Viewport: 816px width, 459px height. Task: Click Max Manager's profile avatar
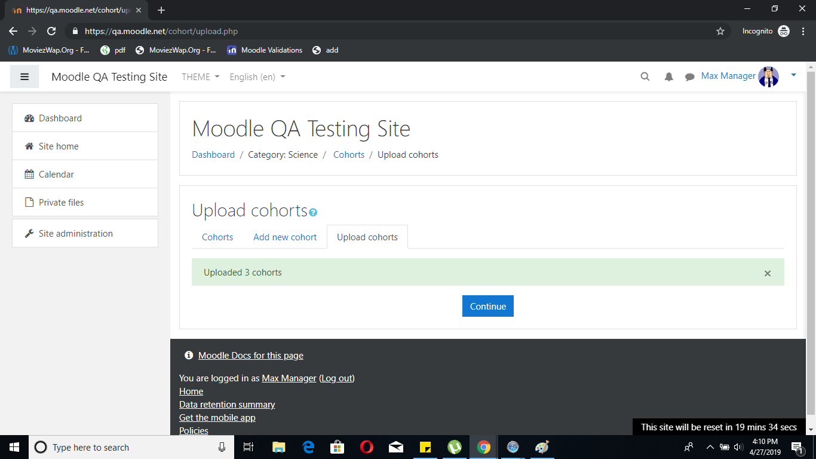click(769, 76)
